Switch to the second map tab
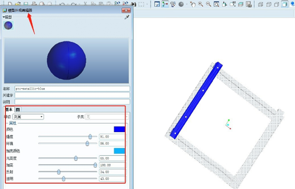 tap(18, 109)
